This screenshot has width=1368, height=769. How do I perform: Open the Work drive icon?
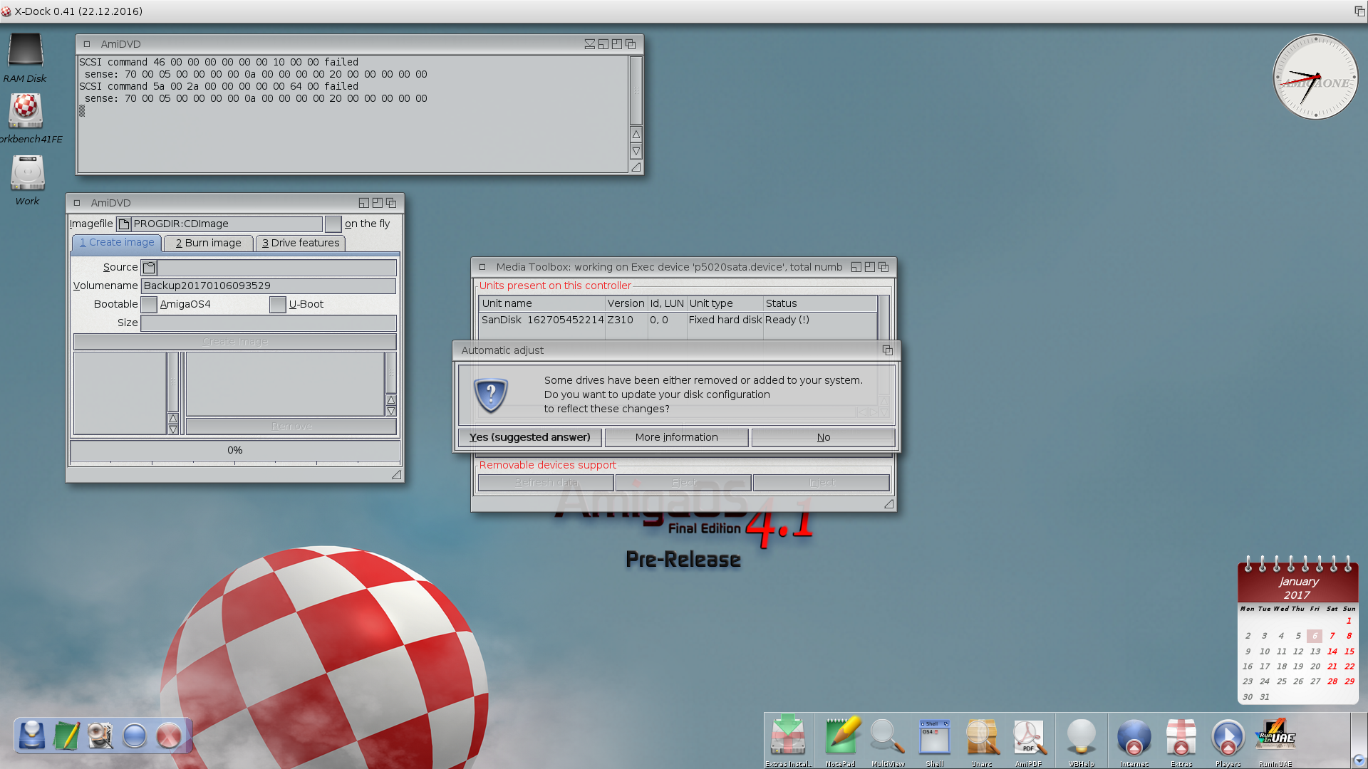coord(28,174)
